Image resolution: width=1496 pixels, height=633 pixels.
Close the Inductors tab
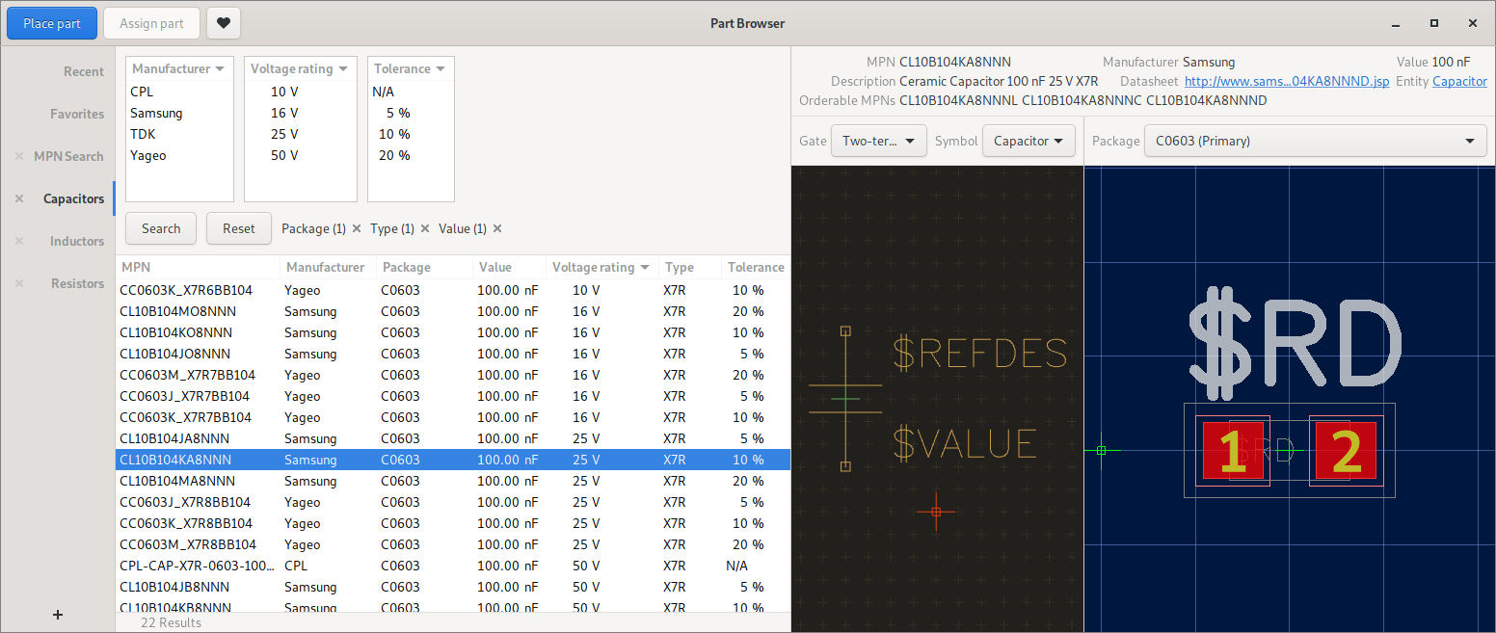point(19,241)
